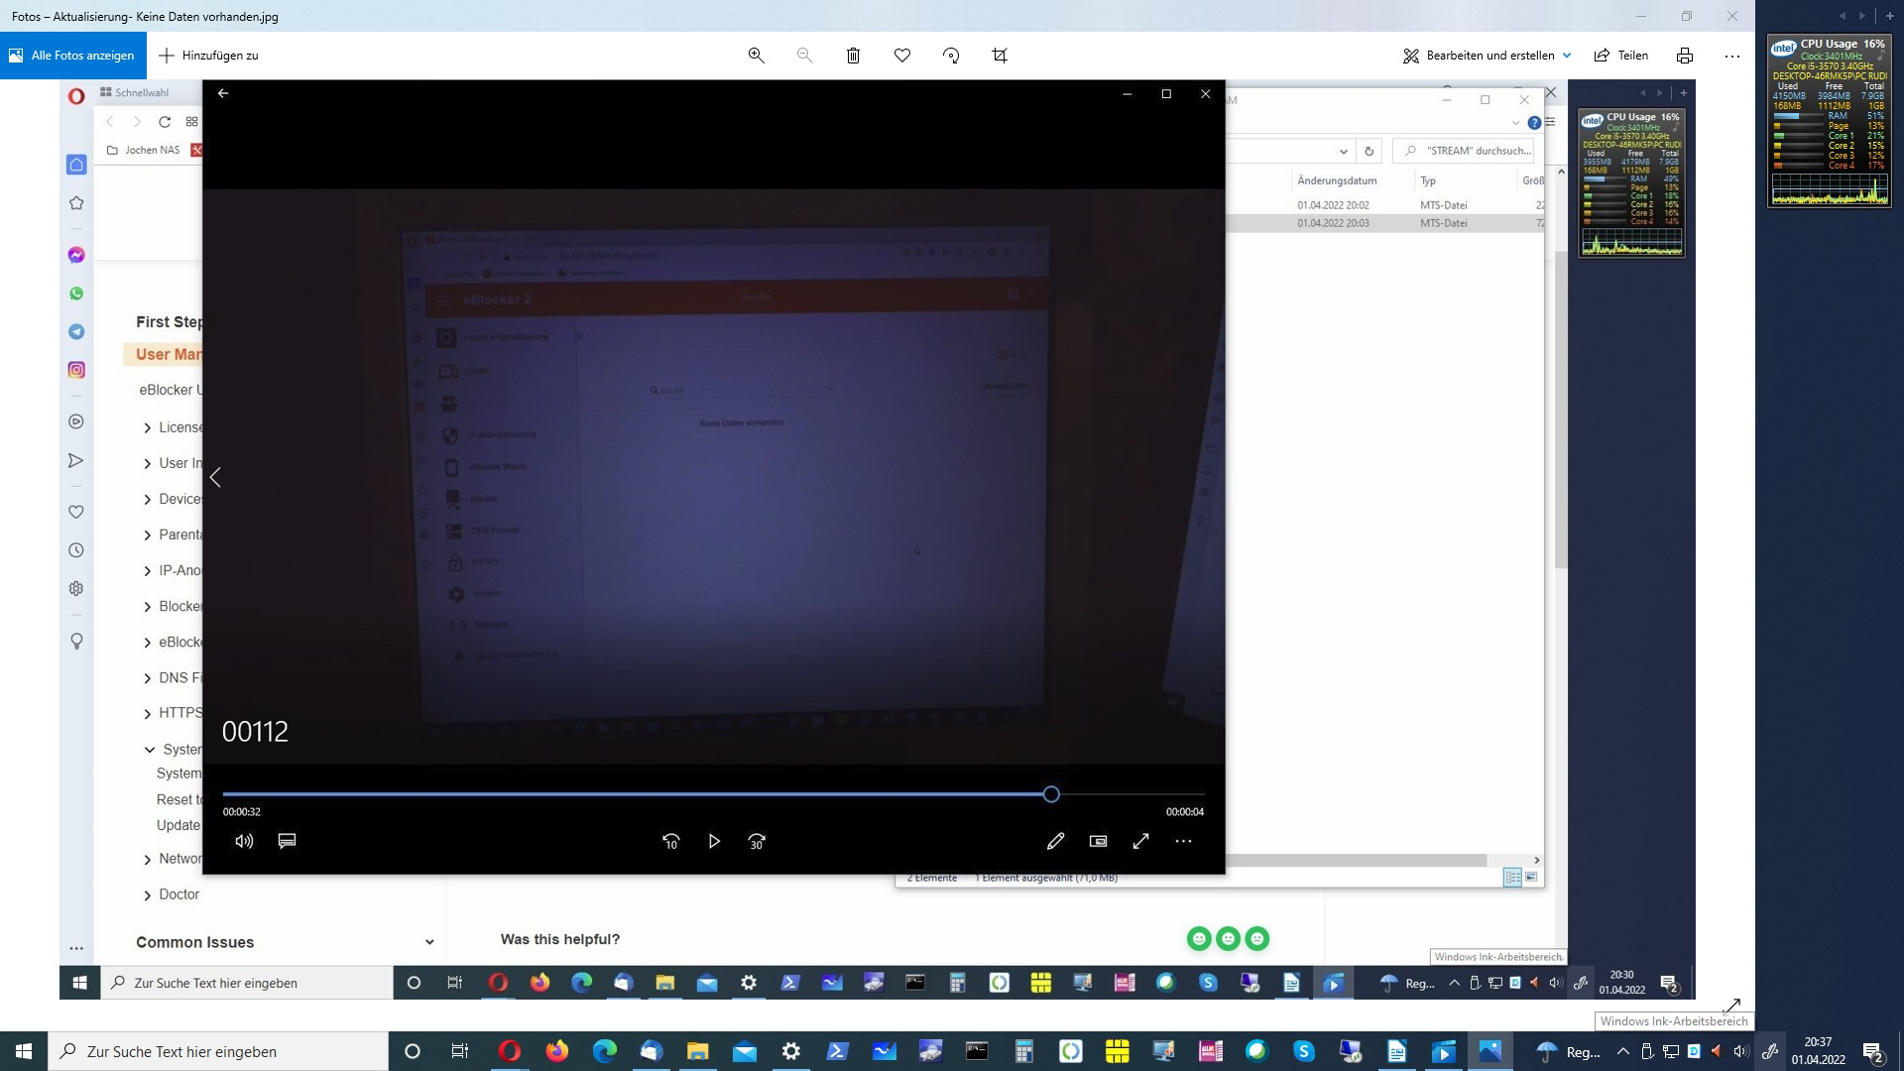
Task: Expand the Doctor tree item
Action: pyautogui.click(x=147, y=894)
